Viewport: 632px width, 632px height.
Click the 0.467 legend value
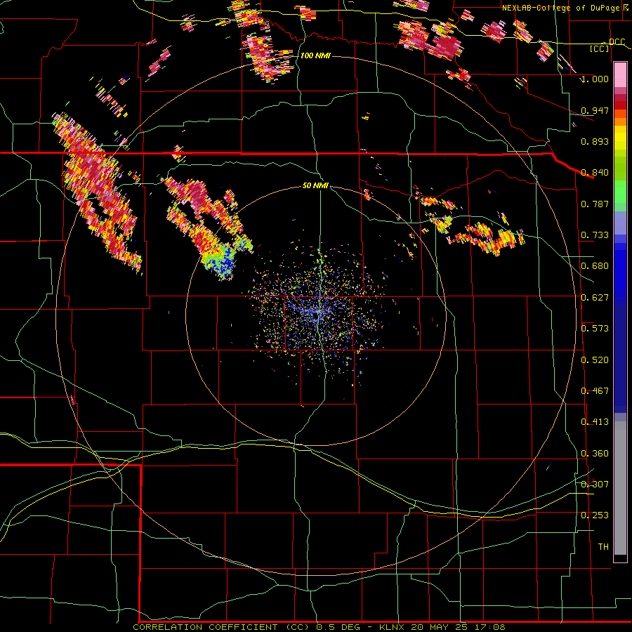point(595,390)
